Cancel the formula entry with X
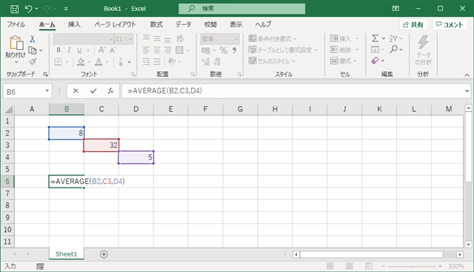 click(76, 90)
